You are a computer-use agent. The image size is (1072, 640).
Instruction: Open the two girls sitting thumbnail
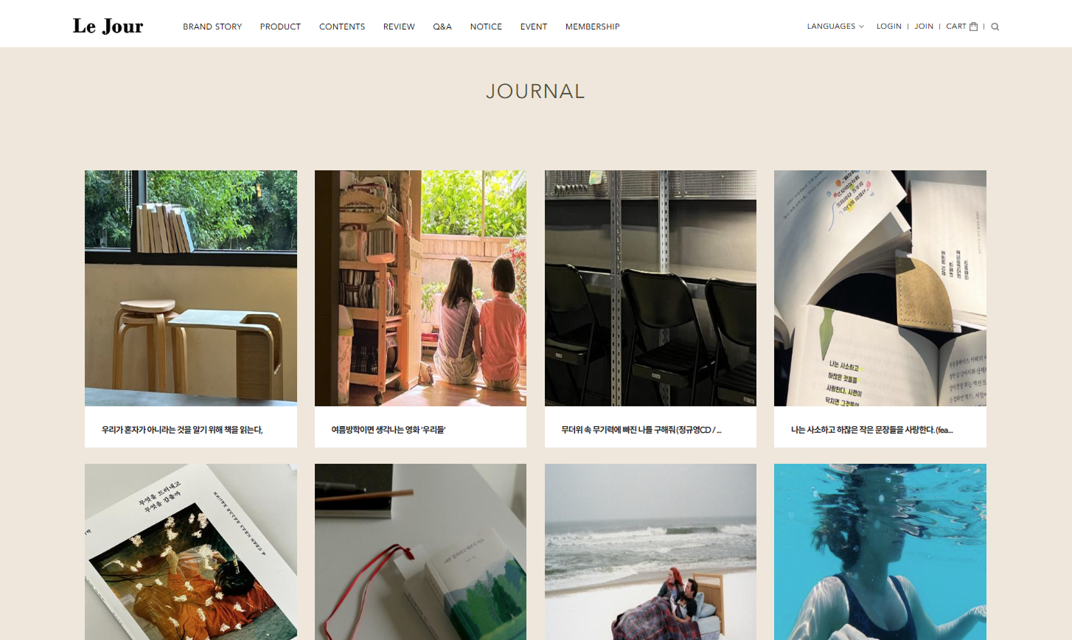click(x=420, y=288)
